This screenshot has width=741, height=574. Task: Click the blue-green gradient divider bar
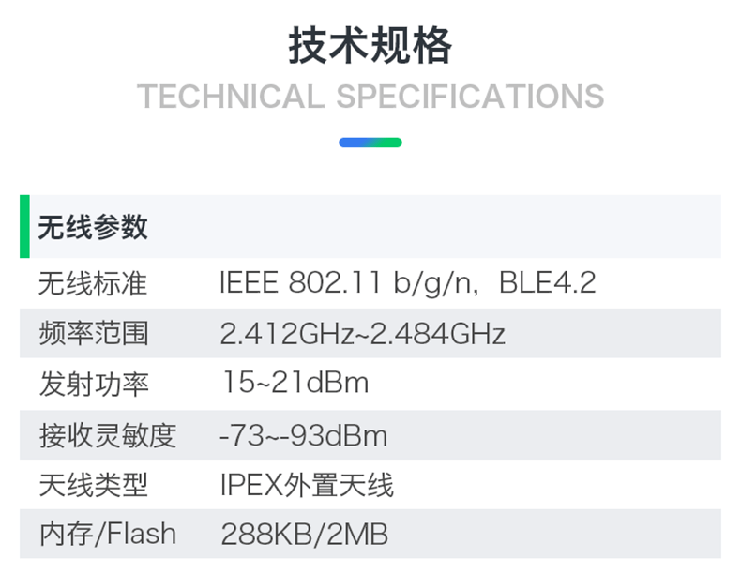[370, 143]
